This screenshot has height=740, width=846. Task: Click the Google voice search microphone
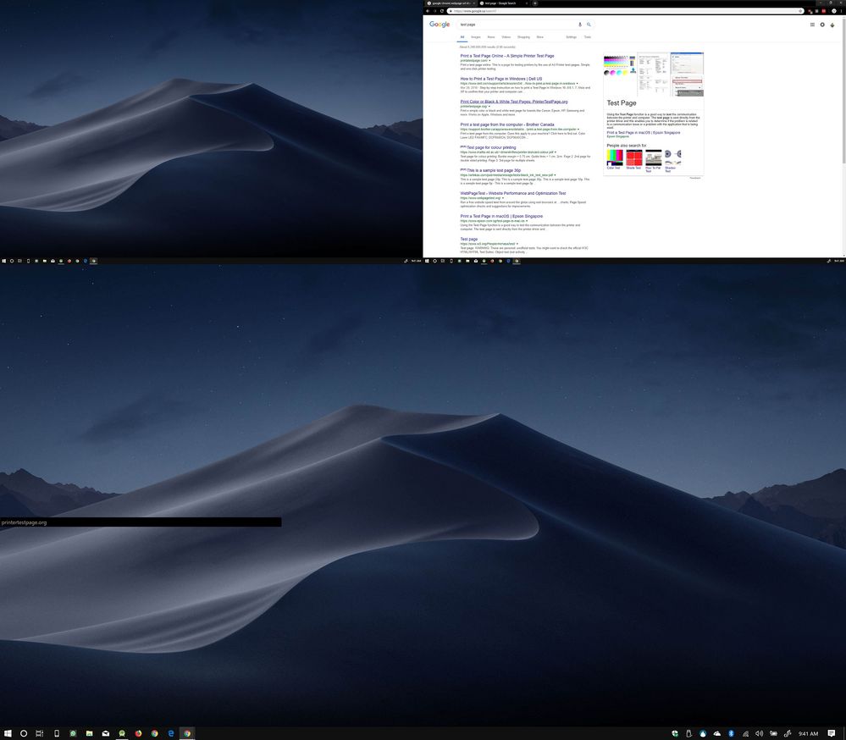[x=580, y=25]
